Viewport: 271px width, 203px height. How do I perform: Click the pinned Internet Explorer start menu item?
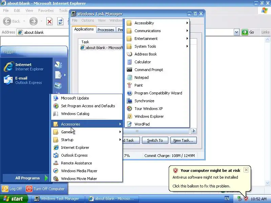pyautogui.click(x=26, y=67)
